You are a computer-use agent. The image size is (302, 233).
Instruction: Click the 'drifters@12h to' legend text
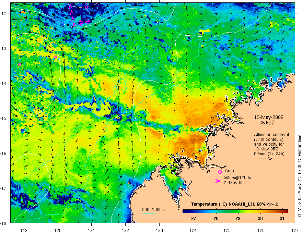(x=237, y=178)
